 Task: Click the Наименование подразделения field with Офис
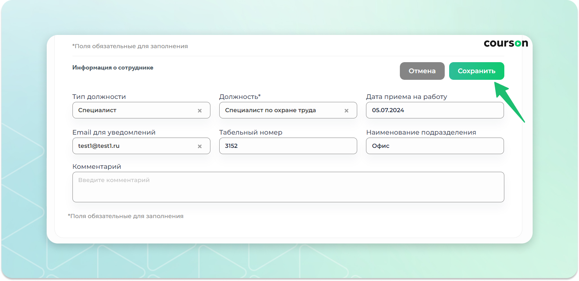click(x=434, y=146)
